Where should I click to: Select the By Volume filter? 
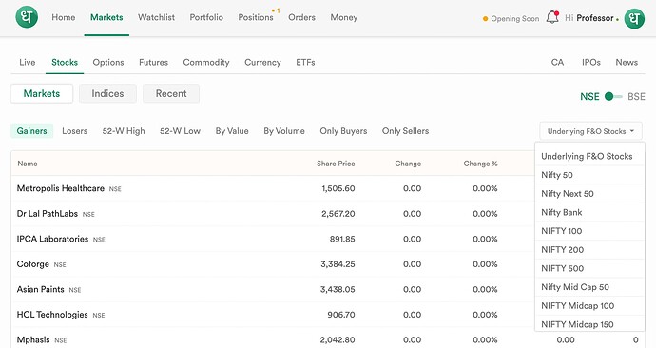click(x=284, y=131)
